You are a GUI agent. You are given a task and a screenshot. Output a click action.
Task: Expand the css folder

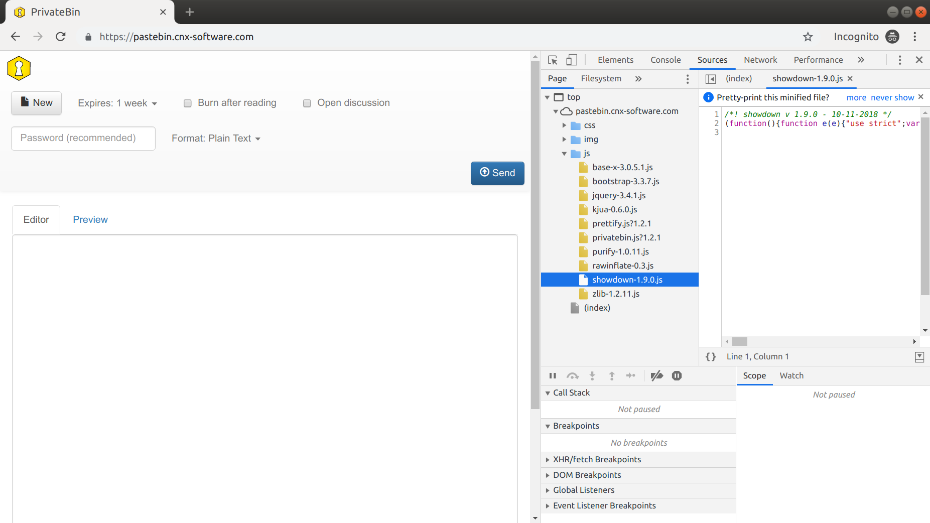point(564,125)
